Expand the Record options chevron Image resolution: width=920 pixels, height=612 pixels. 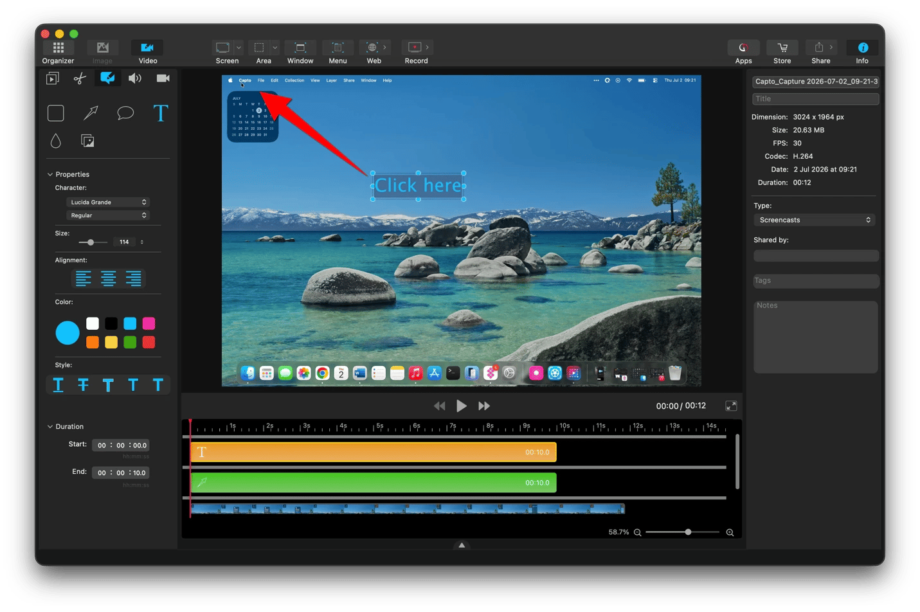(x=427, y=47)
